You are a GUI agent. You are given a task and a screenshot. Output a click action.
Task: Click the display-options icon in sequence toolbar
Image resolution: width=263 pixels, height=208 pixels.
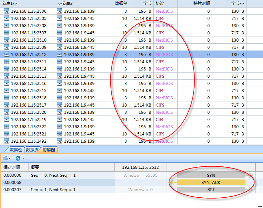(x=6, y=158)
